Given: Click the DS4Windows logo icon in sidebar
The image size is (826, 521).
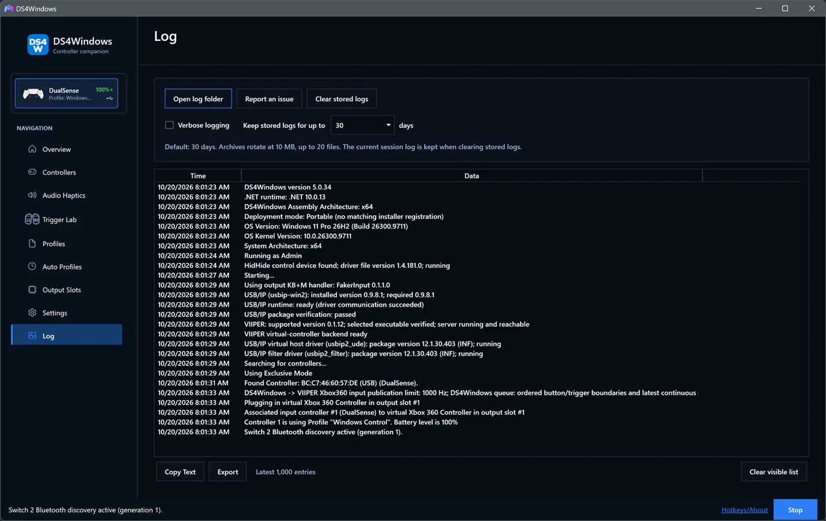Looking at the screenshot, I should click(37, 45).
